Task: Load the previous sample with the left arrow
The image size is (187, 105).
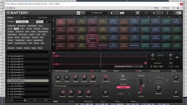Action: 136,66
